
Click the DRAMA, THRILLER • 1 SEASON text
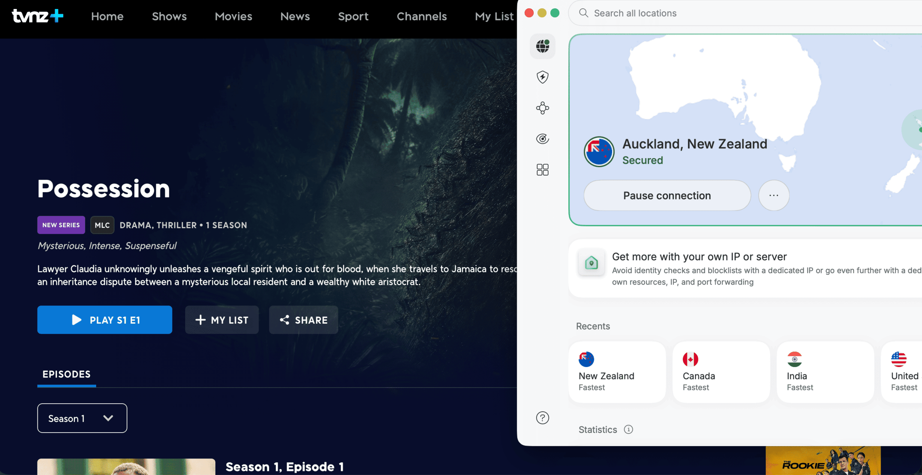(183, 225)
